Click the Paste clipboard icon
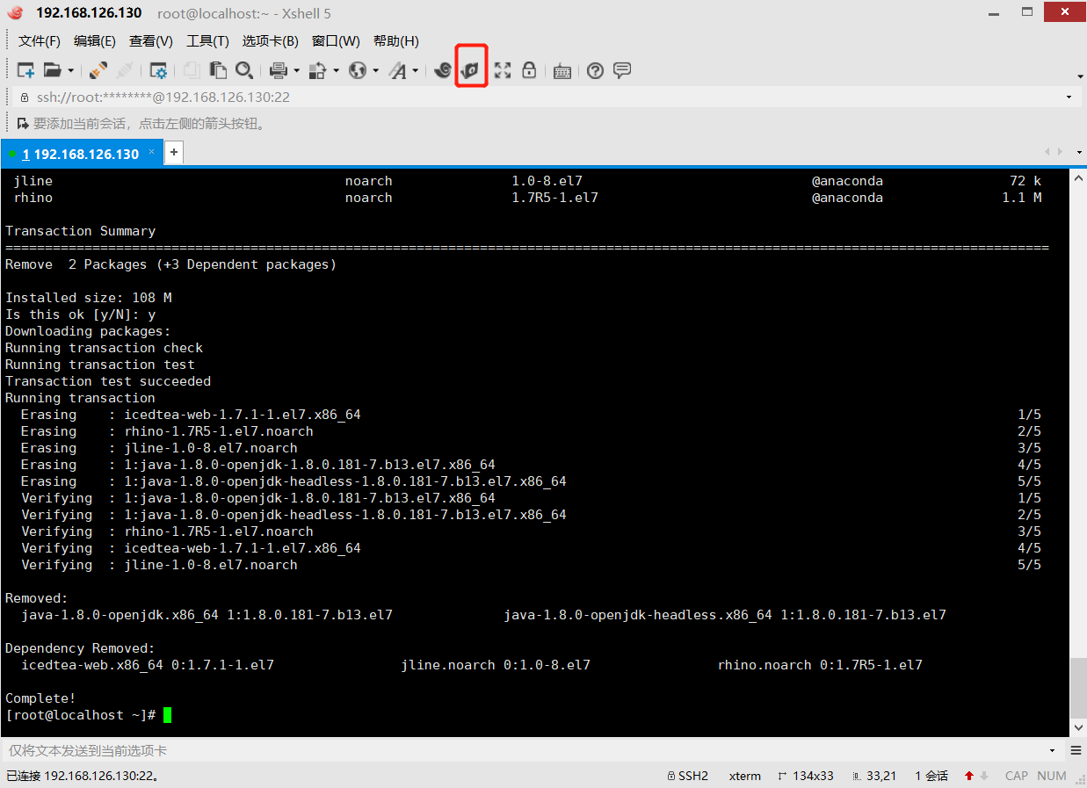 click(218, 71)
